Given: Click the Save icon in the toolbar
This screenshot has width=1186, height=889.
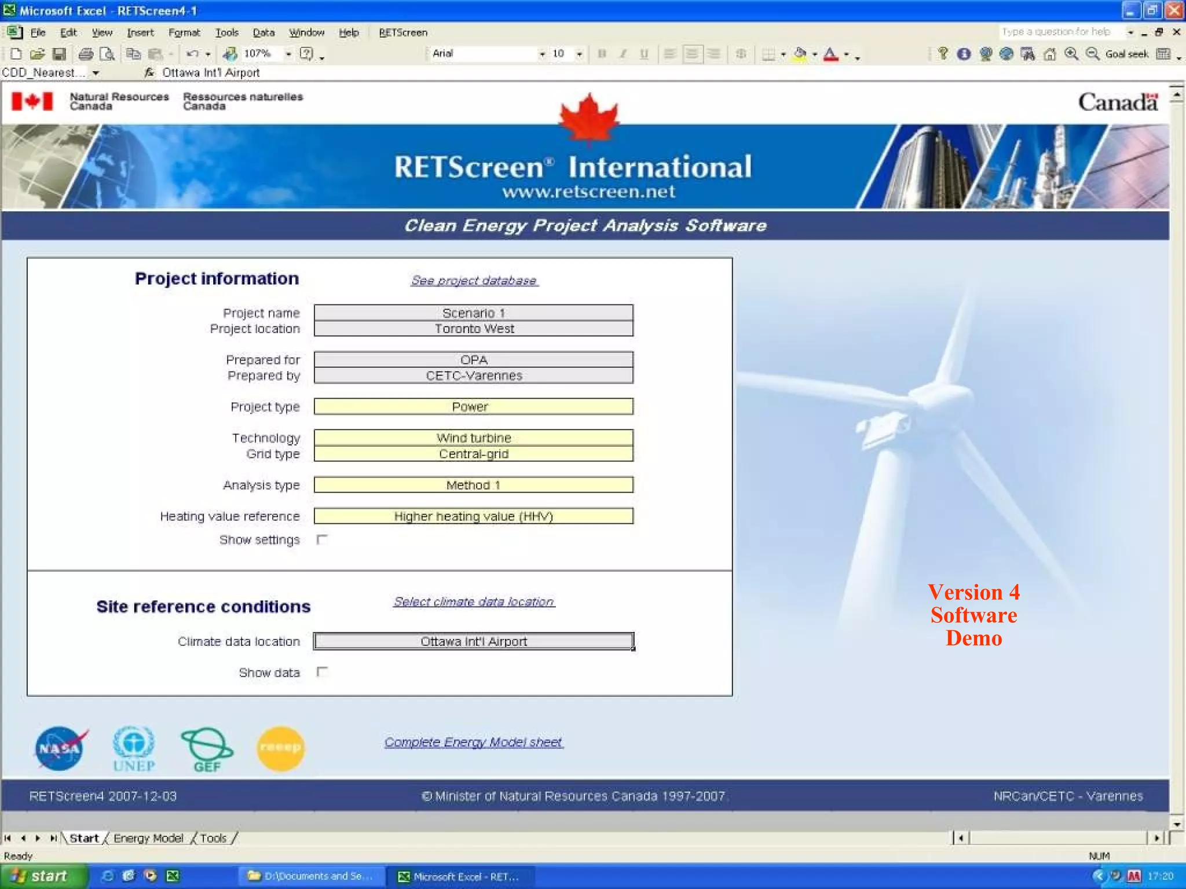Looking at the screenshot, I should tap(58, 54).
